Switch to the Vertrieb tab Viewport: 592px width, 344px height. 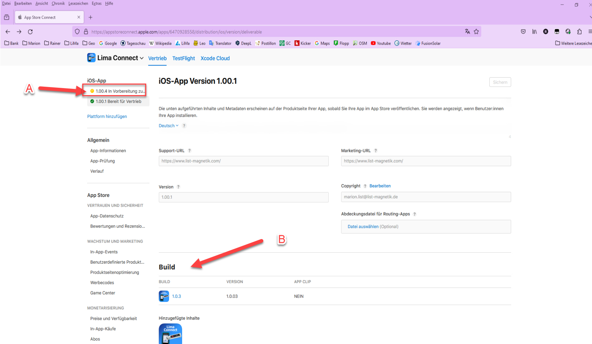pos(157,58)
